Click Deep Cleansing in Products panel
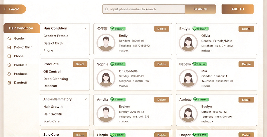The image size is (267, 137). [x=56, y=79]
